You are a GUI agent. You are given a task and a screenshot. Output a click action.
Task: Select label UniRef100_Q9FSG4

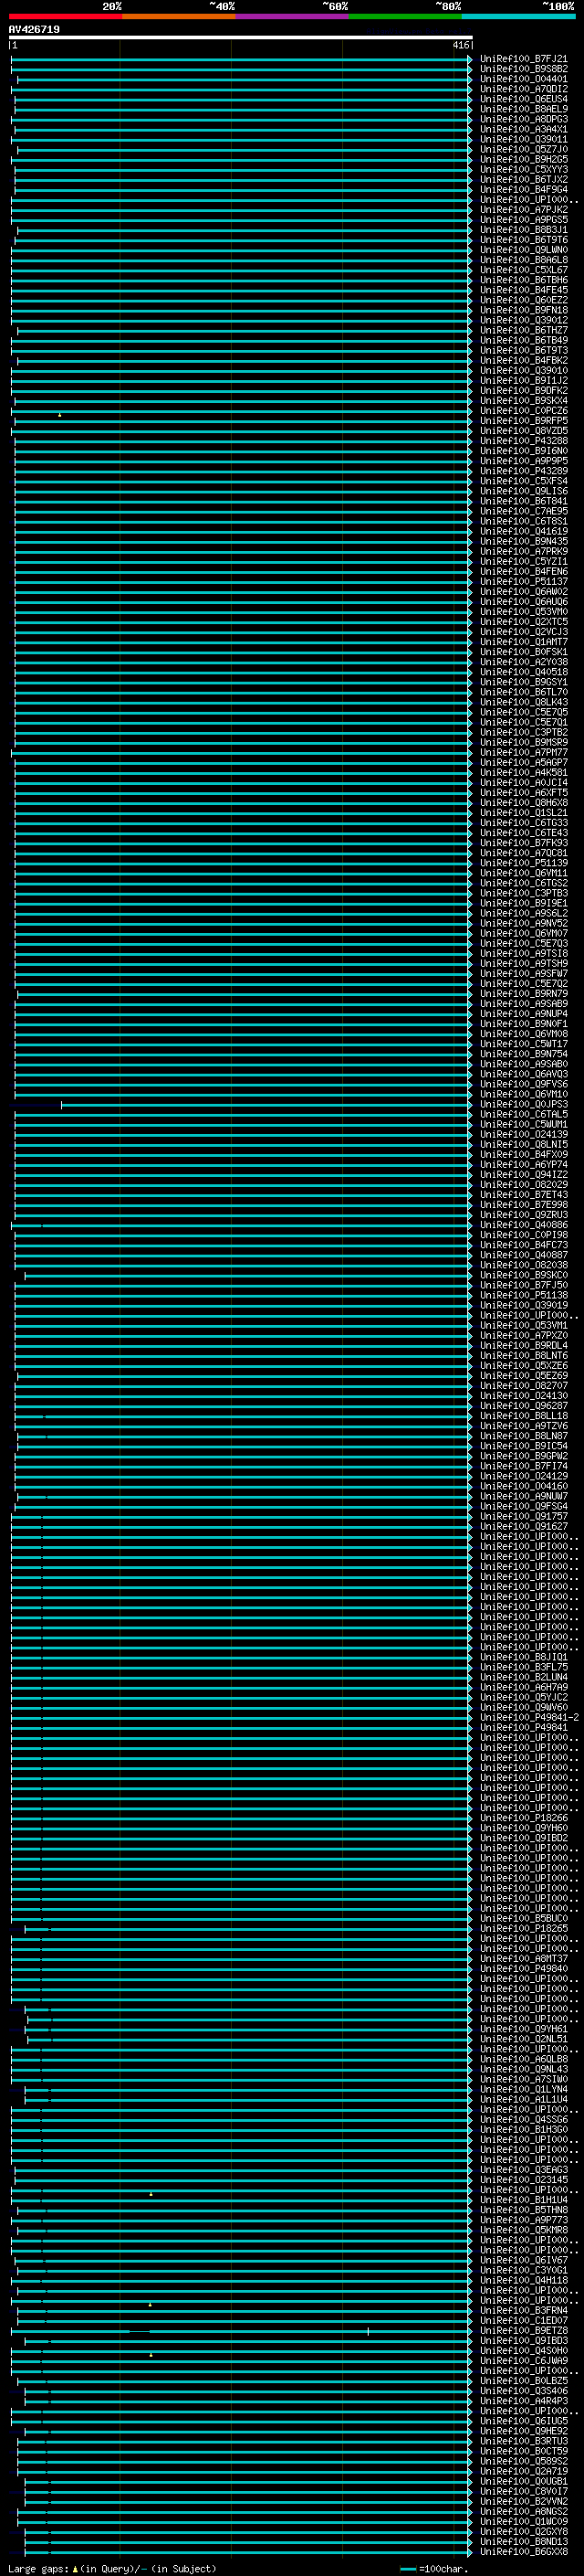(x=523, y=1506)
